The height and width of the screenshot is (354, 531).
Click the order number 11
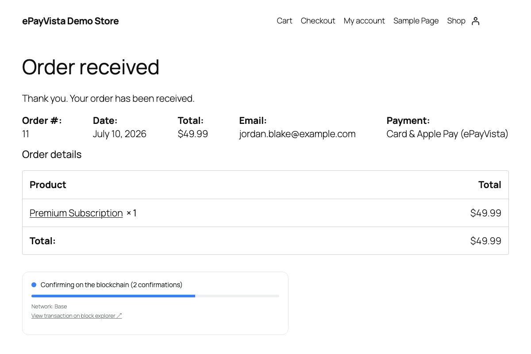[26, 134]
